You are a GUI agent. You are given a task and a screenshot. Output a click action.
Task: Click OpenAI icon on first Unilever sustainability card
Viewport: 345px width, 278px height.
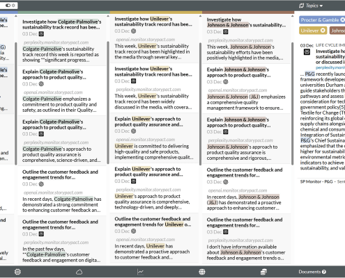(133, 31)
